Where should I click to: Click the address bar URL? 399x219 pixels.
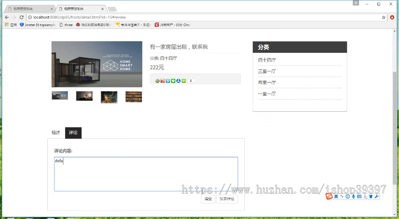(x=80, y=17)
